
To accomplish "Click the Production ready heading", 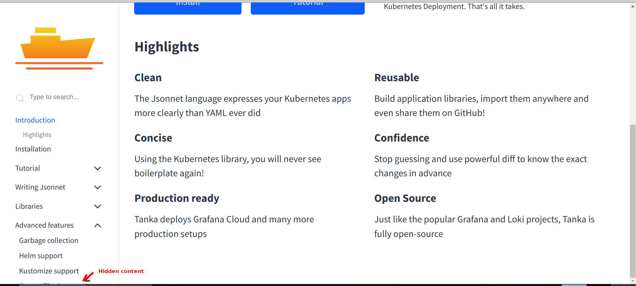I will pos(177,198).
